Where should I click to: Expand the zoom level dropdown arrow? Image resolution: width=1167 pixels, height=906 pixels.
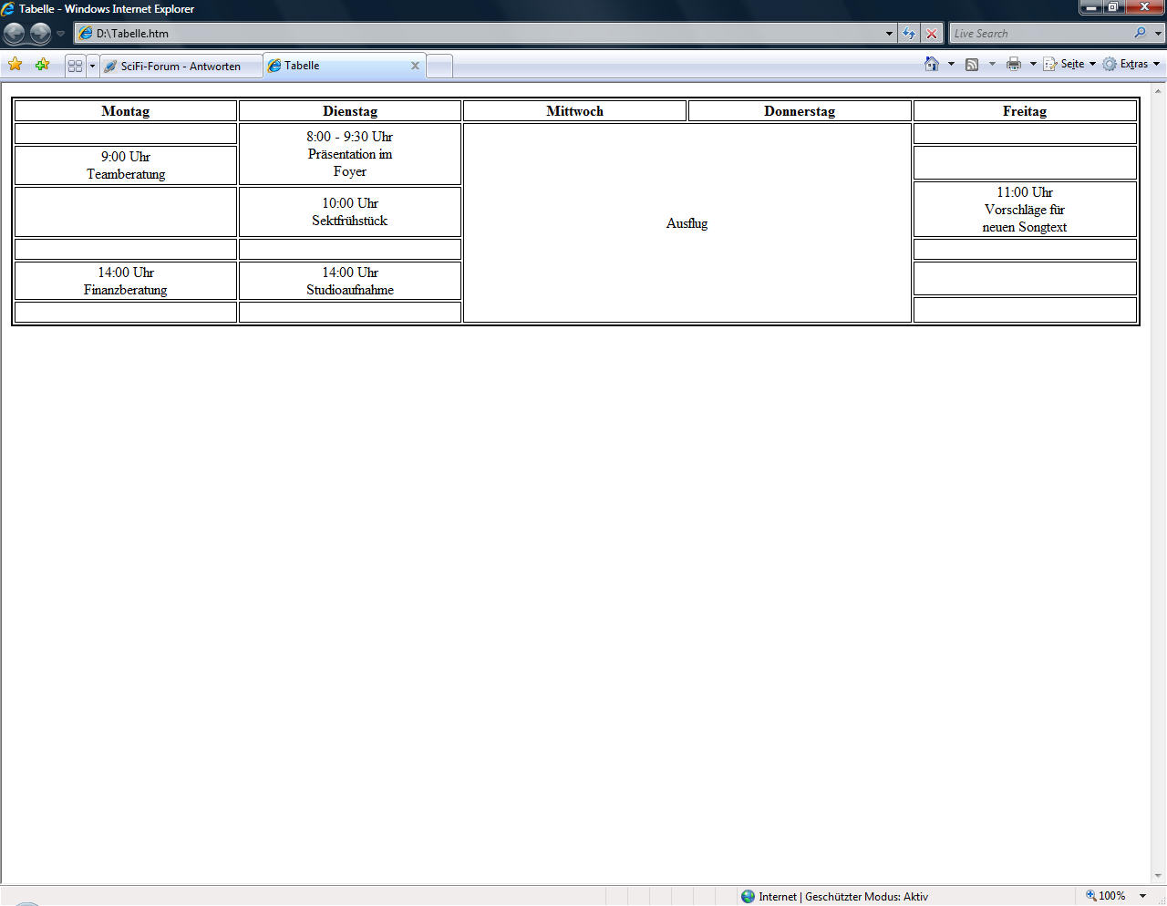tap(1142, 896)
